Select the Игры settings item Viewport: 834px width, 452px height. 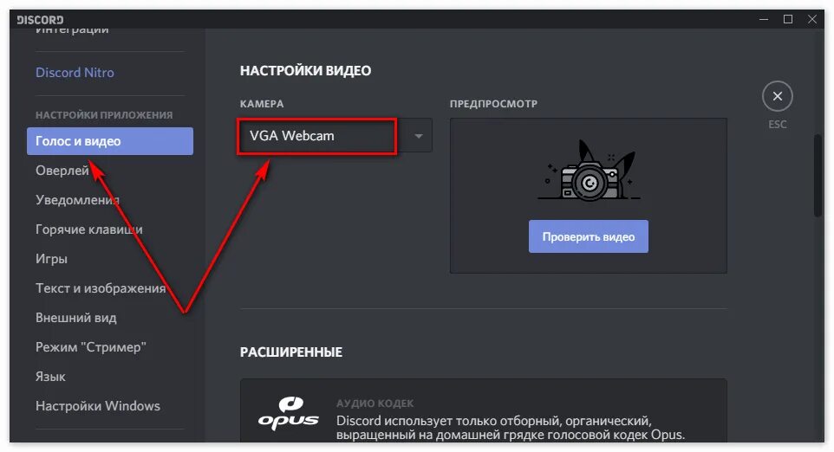52,259
